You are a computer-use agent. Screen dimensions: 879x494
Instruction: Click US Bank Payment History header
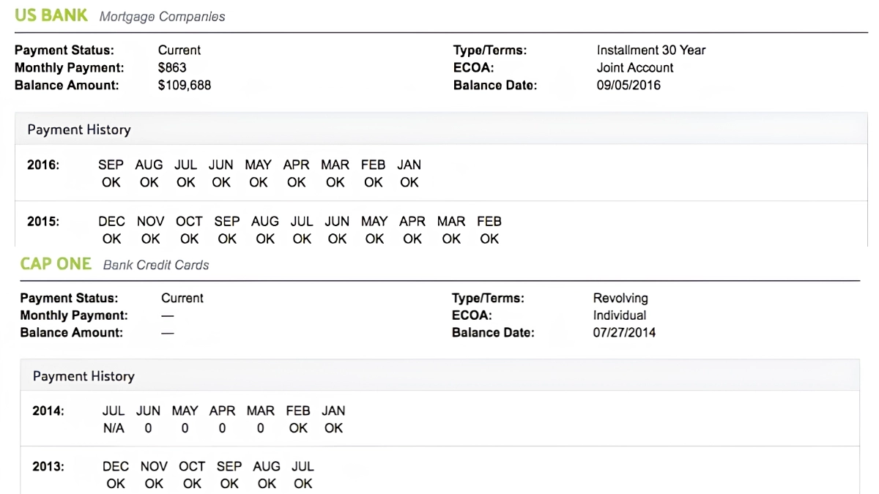[79, 130]
